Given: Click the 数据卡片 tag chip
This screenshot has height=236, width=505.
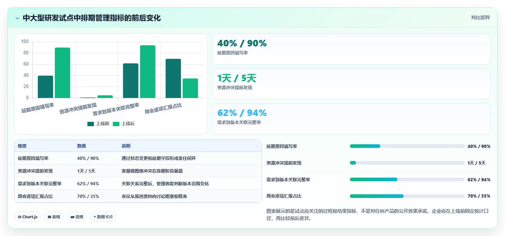Looking at the screenshot, I should coord(103,217).
